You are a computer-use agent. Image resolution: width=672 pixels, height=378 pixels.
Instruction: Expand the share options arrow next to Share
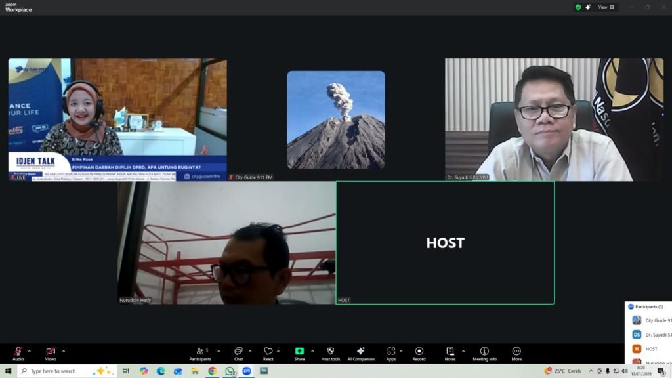point(312,351)
